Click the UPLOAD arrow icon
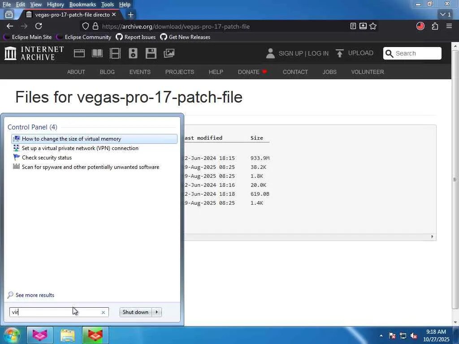Image resolution: width=459 pixels, height=344 pixels. coord(340,53)
